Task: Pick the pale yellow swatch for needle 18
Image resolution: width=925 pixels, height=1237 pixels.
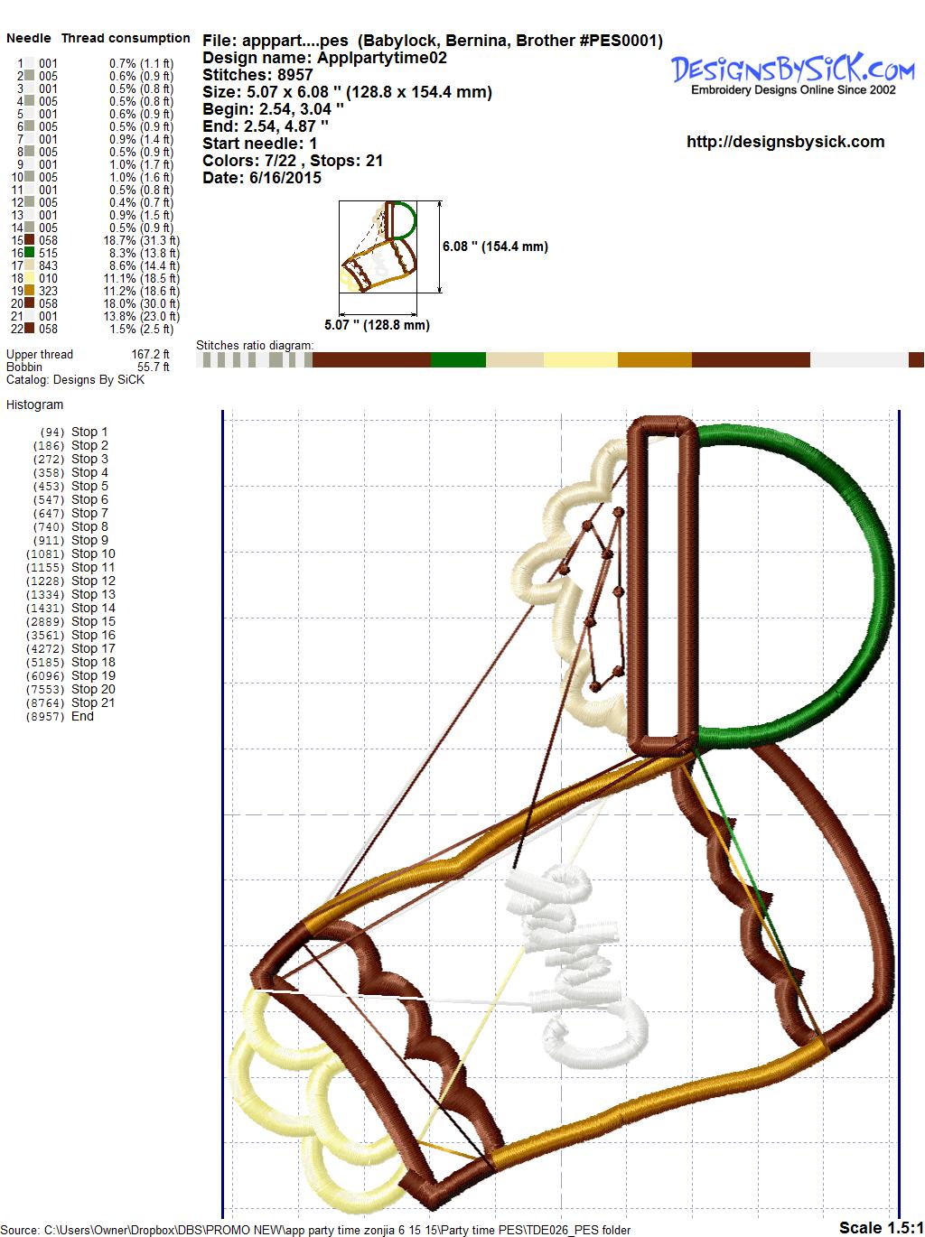Action: [30, 279]
